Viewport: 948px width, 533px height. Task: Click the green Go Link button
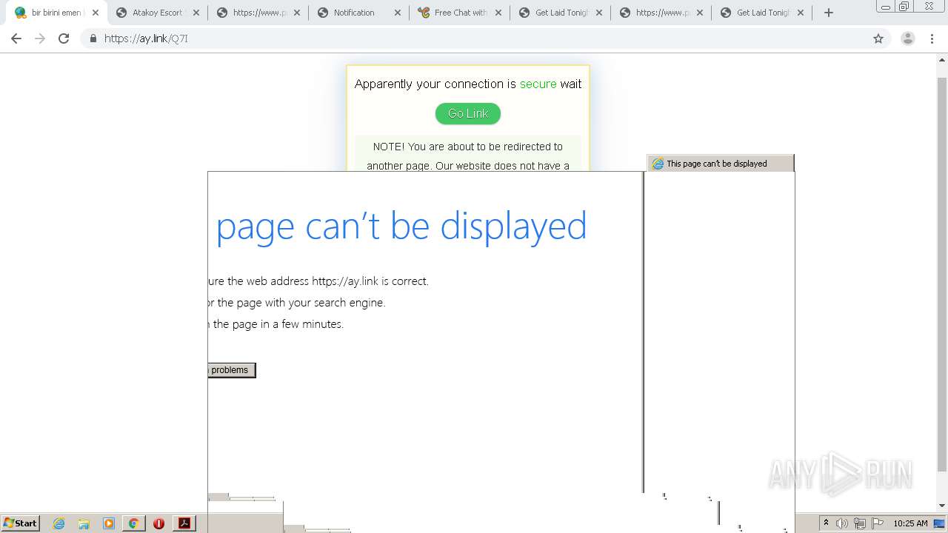point(468,113)
